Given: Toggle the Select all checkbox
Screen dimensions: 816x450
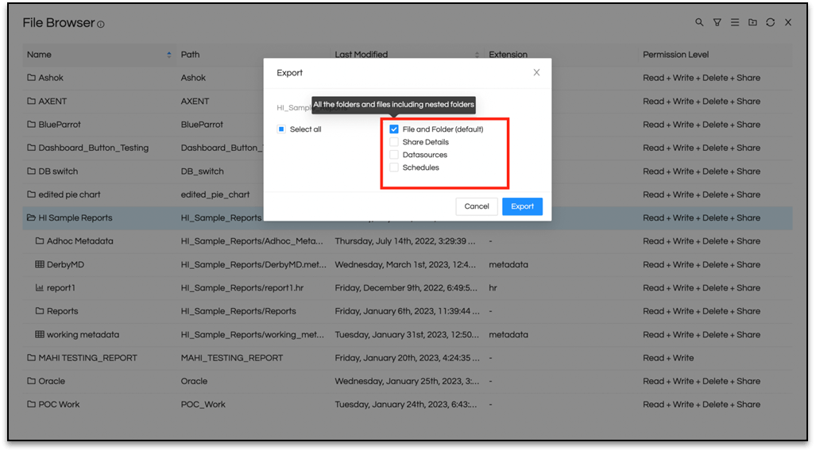Looking at the screenshot, I should coord(281,129).
